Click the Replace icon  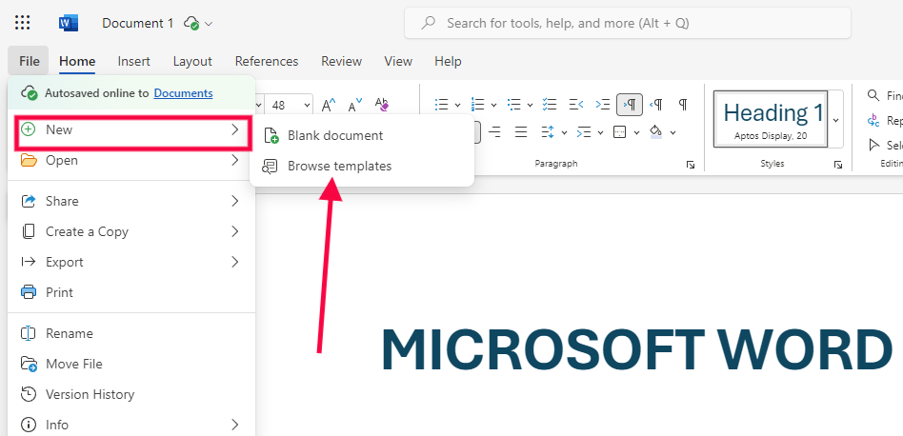873,121
